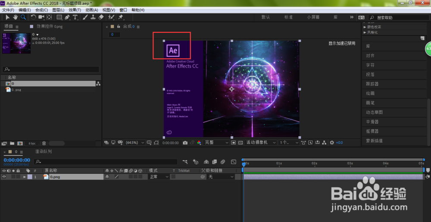Open the 字符 panel
This screenshot has width=431, height=222.
[370, 65]
